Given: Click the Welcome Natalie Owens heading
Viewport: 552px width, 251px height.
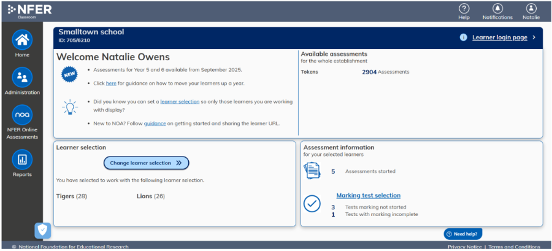Looking at the screenshot, I should 113,57.
